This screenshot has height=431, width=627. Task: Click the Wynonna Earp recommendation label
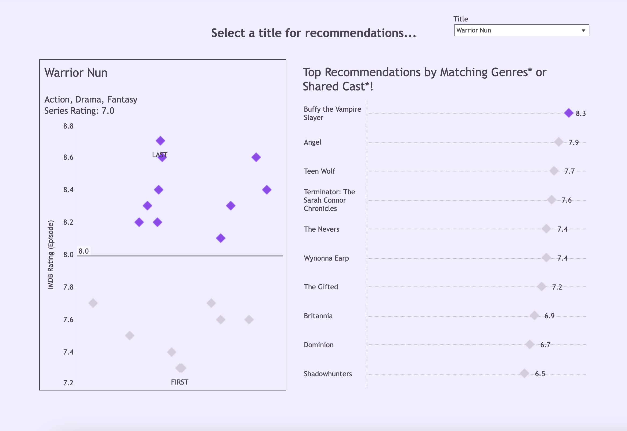pyautogui.click(x=326, y=258)
